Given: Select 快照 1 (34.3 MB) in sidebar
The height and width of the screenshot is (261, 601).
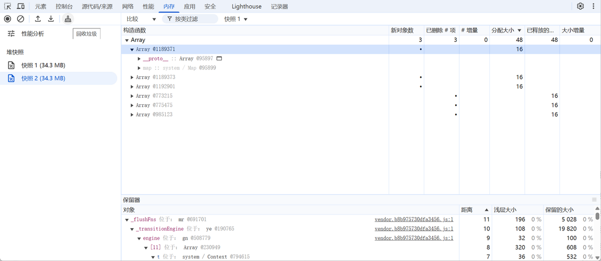Looking at the screenshot, I should point(43,65).
